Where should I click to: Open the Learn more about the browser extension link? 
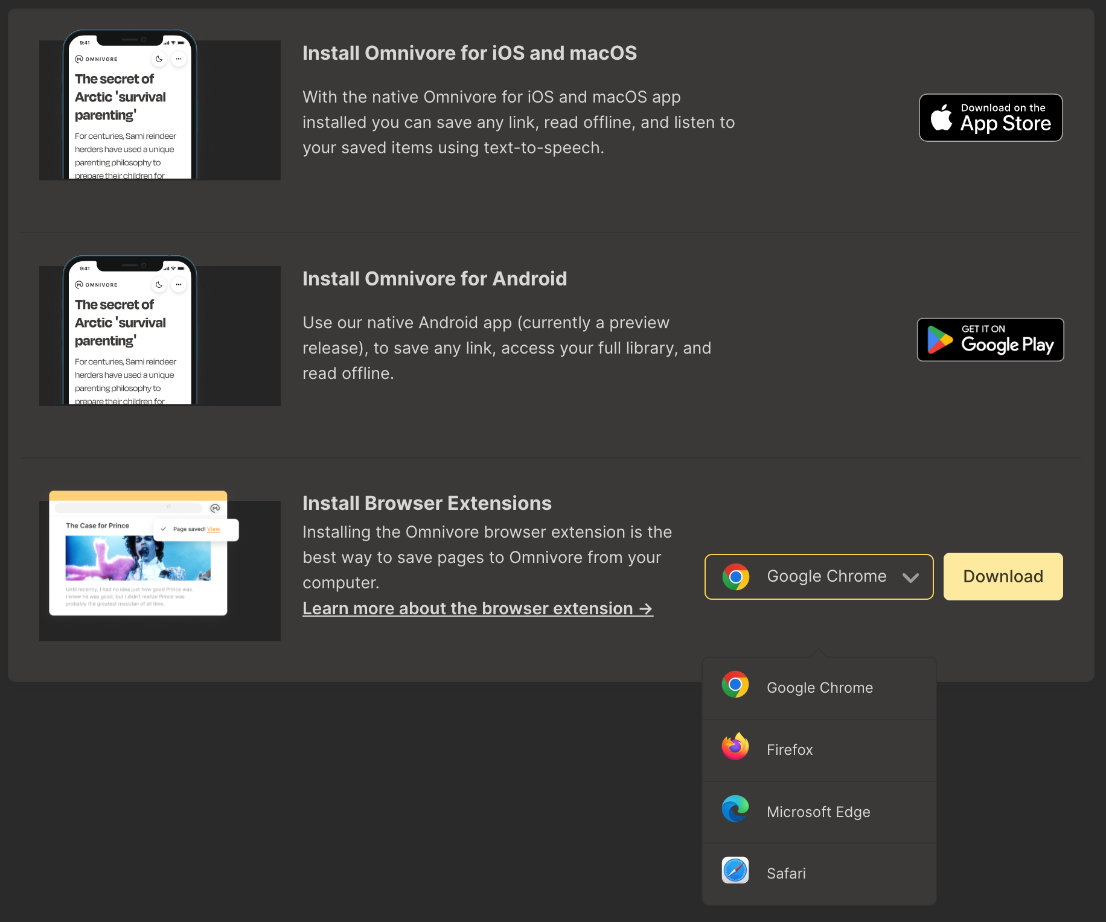(x=478, y=608)
